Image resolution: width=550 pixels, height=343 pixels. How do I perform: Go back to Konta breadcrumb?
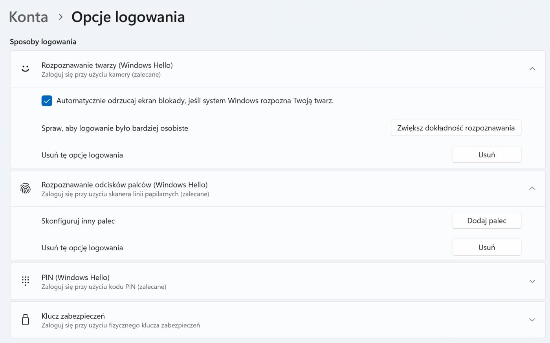pos(28,17)
